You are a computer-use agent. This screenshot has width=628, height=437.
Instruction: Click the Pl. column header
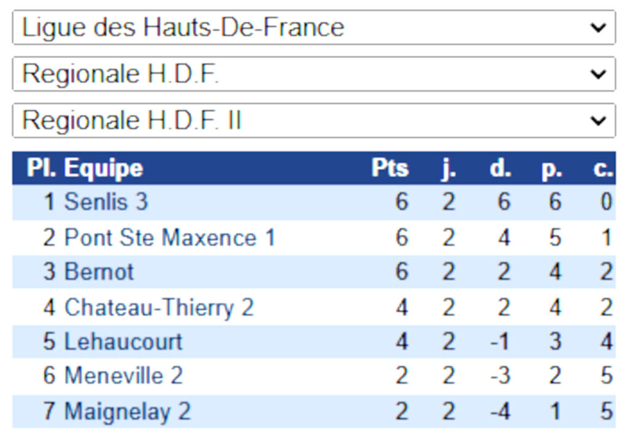point(41,168)
